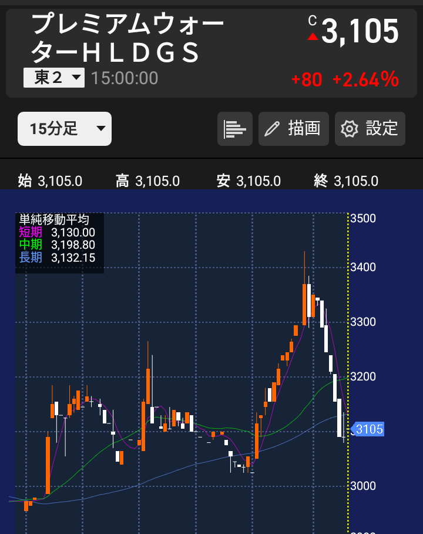Click the 高 3,105.0 high value

click(x=147, y=181)
